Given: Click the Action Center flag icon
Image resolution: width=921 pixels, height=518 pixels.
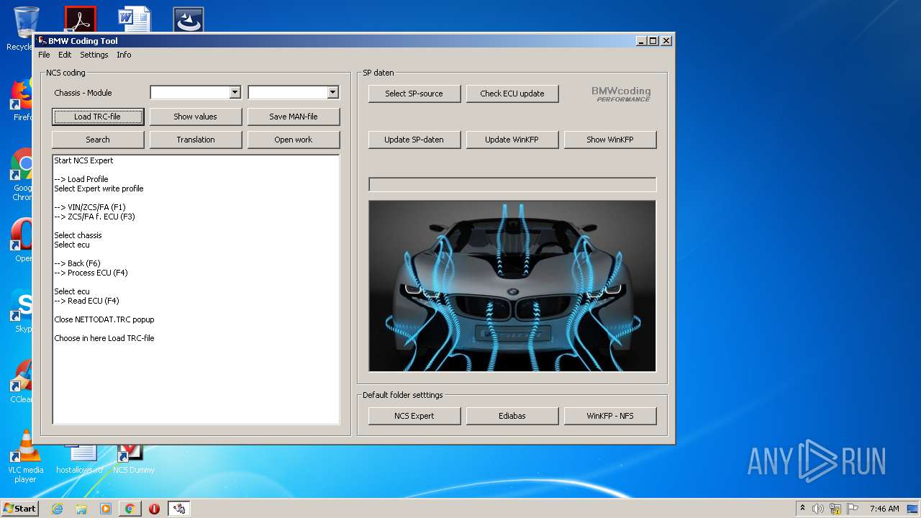Looking at the screenshot, I should pos(853,509).
